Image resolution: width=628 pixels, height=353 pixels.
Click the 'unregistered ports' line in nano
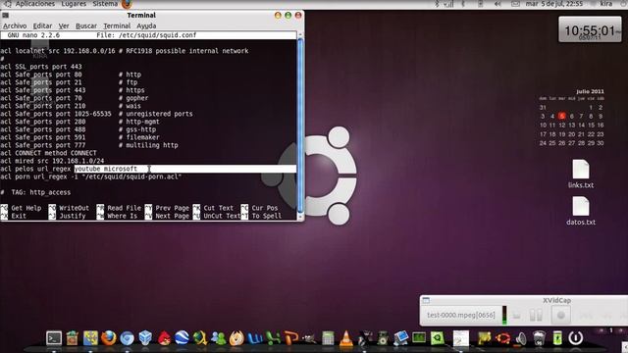pos(96,114)
